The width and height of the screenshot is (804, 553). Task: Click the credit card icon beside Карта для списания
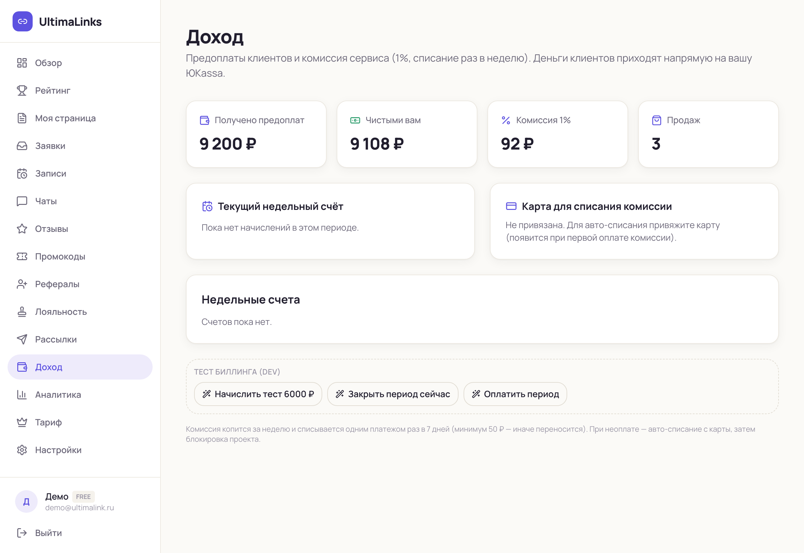pyautogui.click(x=511, y=206)
